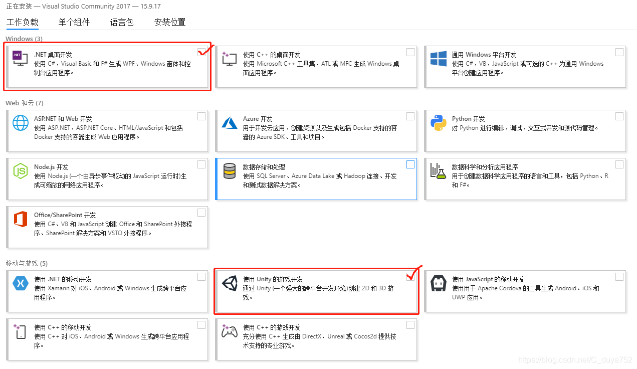
Task: Select the '数据科学和分析应用程序' card title
Action: click(x=485, y=167)
